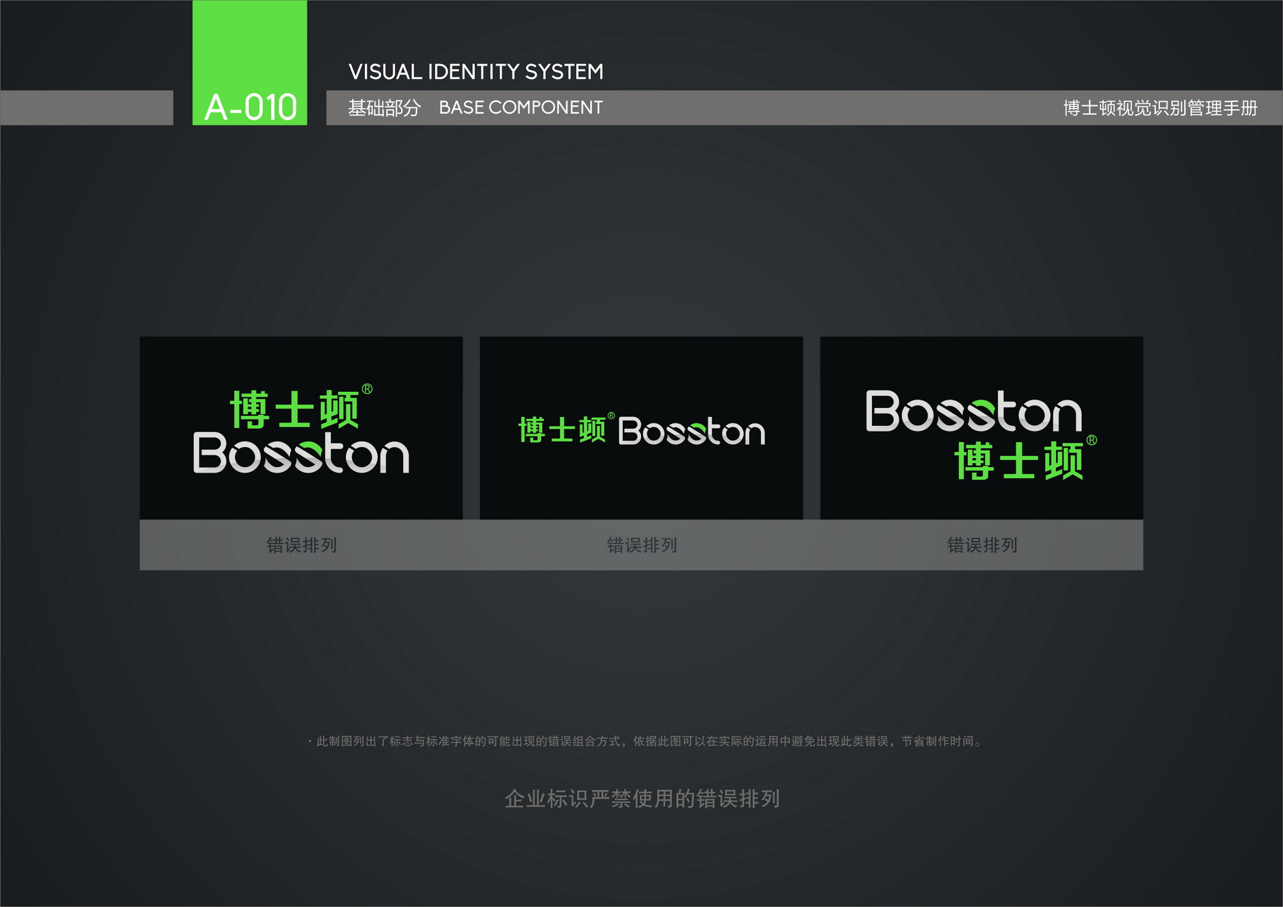Click the registered trademark symbol in the third panel
This screenshot has height=907, width=1283.
(1092, 440)
